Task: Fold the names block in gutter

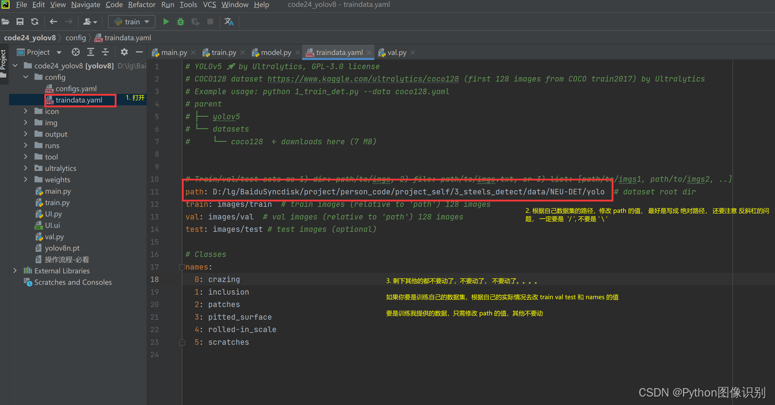Action: pyautogui.click(x=182, y=267)
